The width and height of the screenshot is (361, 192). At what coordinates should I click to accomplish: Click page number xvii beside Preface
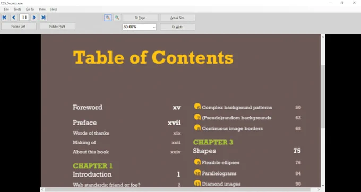(174, 123)
